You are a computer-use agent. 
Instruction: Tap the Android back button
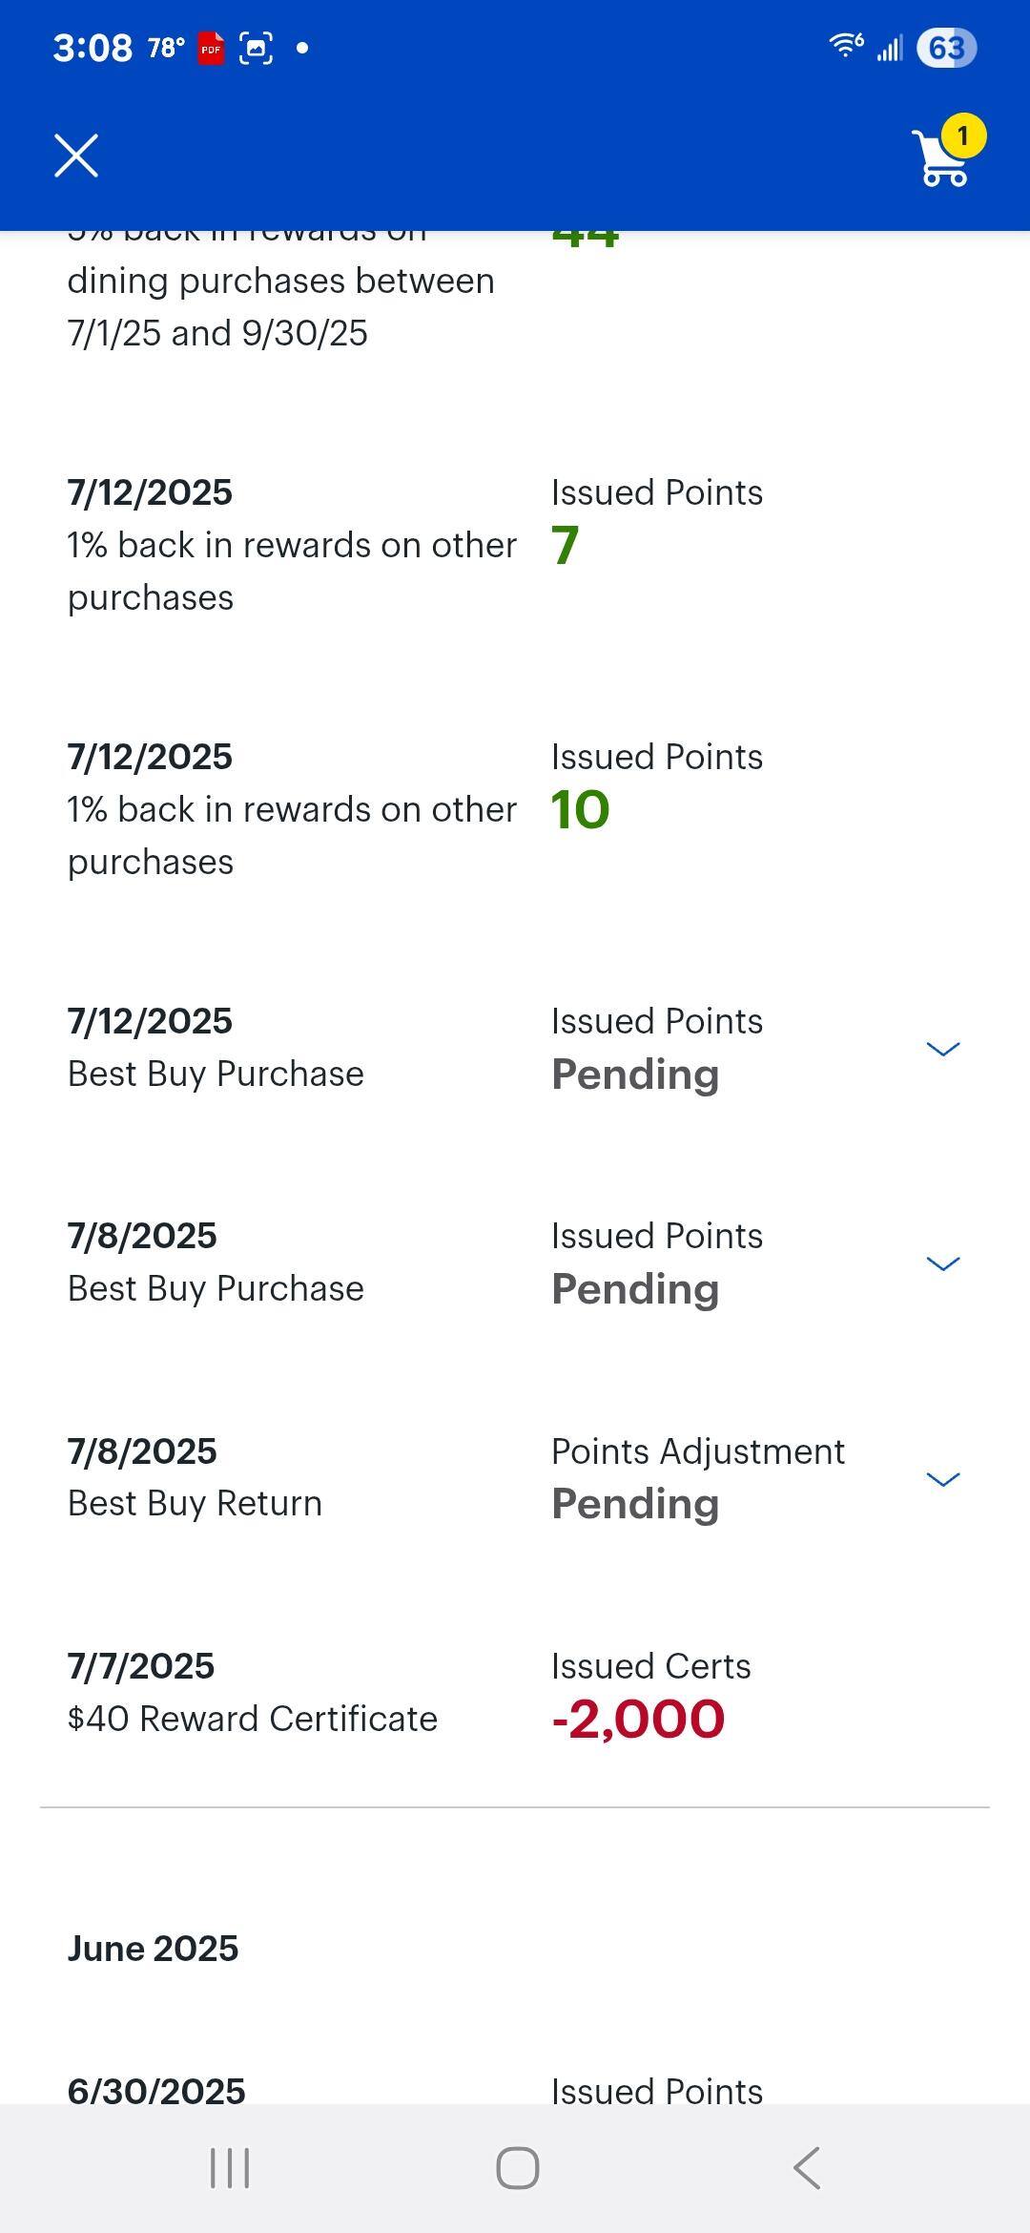click(807, 2168)
